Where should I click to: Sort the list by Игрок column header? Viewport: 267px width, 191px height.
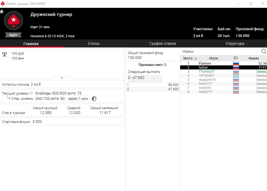click(214, 58)
